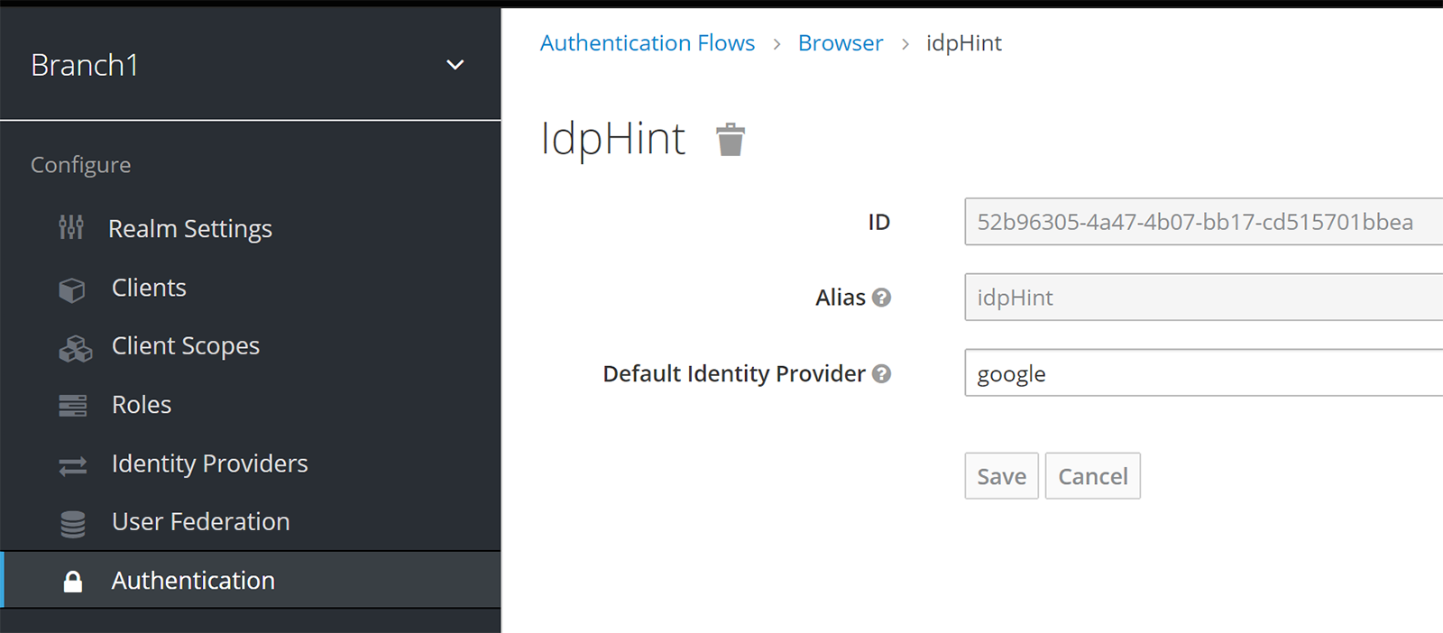Navigate to the Browser breadcrumb link
Viewport: 1443px width, 633px height.
click(840, 43)
